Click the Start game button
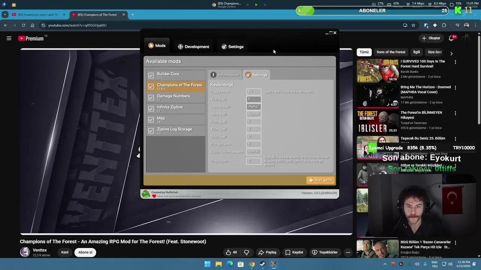The height and width of the screenshot is (270, 481). (x=320, y=180)
